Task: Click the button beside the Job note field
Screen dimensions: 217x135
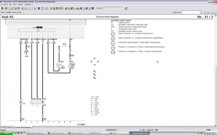Action: tap(126, 8)
